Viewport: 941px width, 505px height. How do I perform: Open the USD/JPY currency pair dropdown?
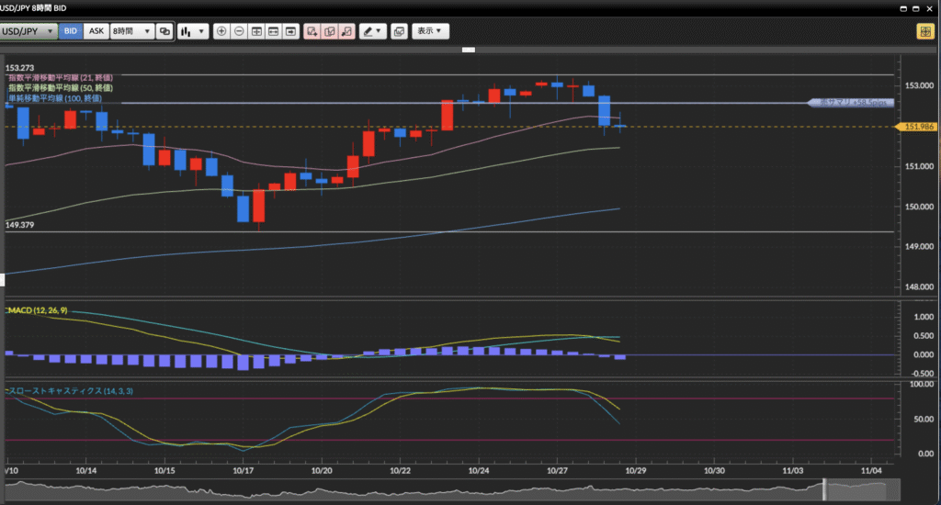point(28,31)
